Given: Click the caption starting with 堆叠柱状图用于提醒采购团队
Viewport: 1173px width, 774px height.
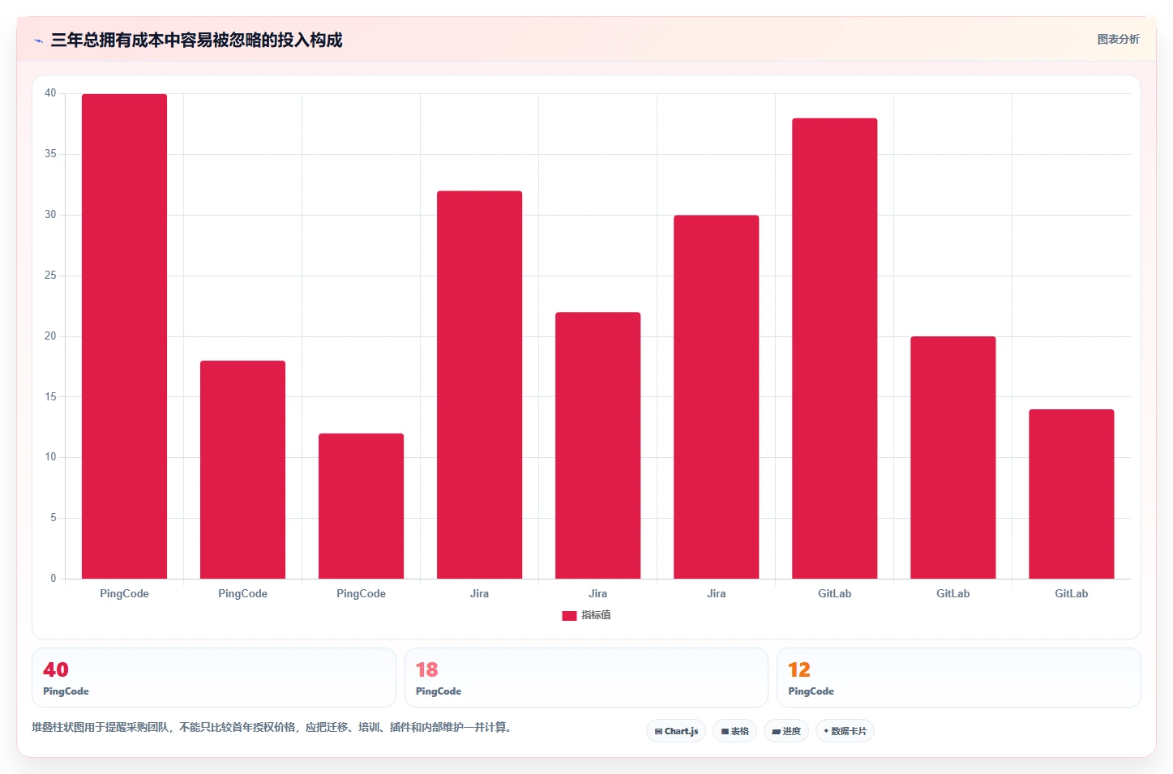Looking at the screenshot, I should click(x=272, y=727).
